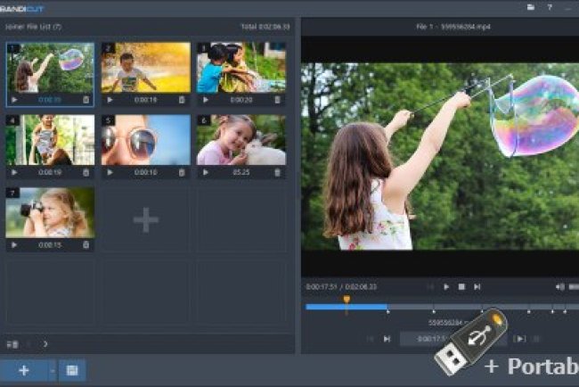
Task: Click the duration text under clip 7
Action: pyautogui.click(x=50, y=245)
